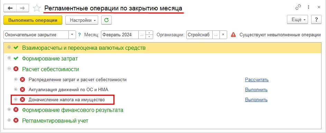The image size is (326, 133).
Task: Add form to favorites with star
Action: 37,8
